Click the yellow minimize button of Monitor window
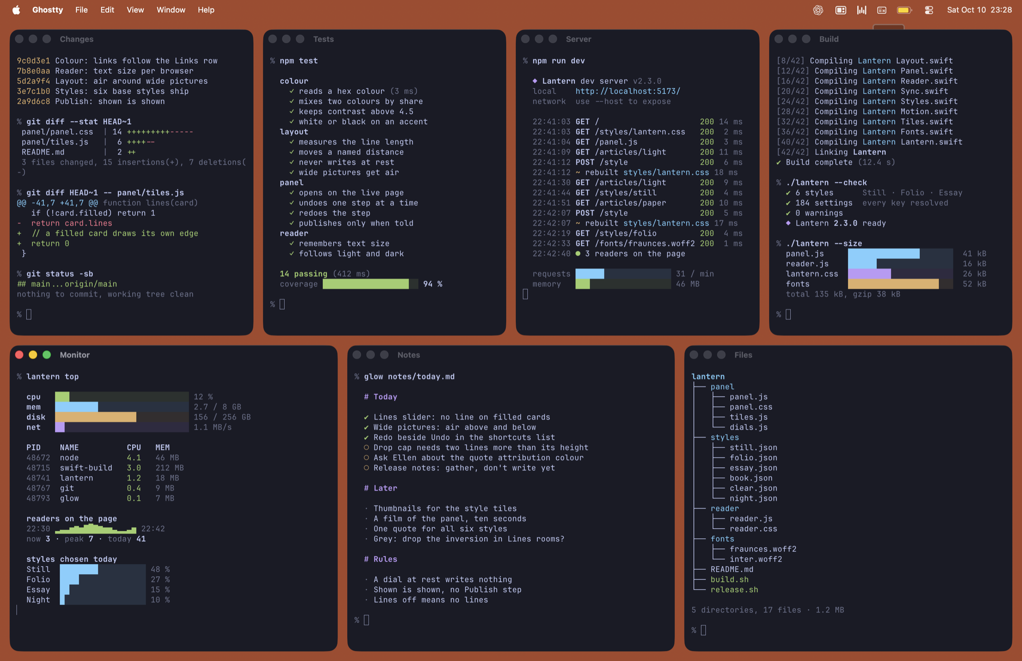Image resolution: width=1022 pixels, height=661 pixels. point(33,355)
